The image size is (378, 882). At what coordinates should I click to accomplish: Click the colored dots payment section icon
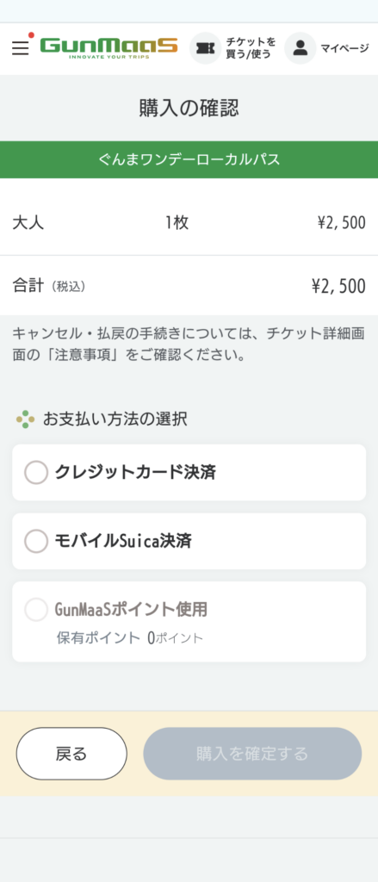25,419
